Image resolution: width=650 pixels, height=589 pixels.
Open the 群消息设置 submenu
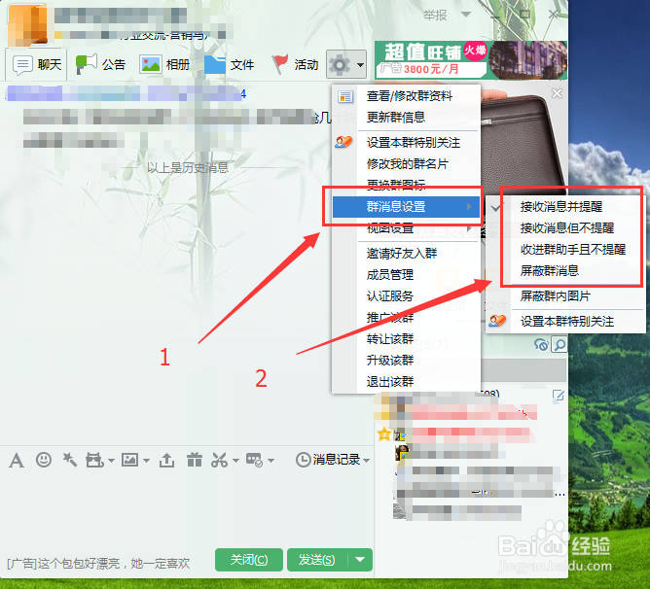[407, 206]
